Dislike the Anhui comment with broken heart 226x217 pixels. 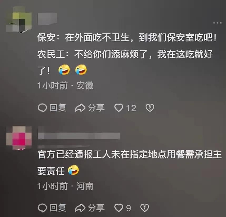[x=150, y=108]
